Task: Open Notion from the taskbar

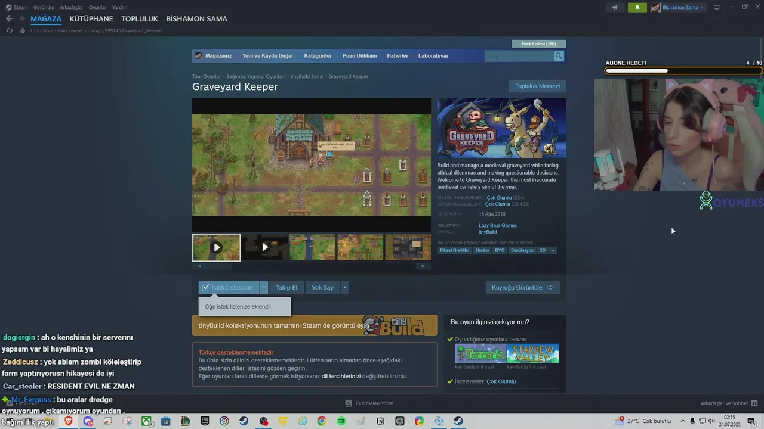Action: (x=380, y=421)
